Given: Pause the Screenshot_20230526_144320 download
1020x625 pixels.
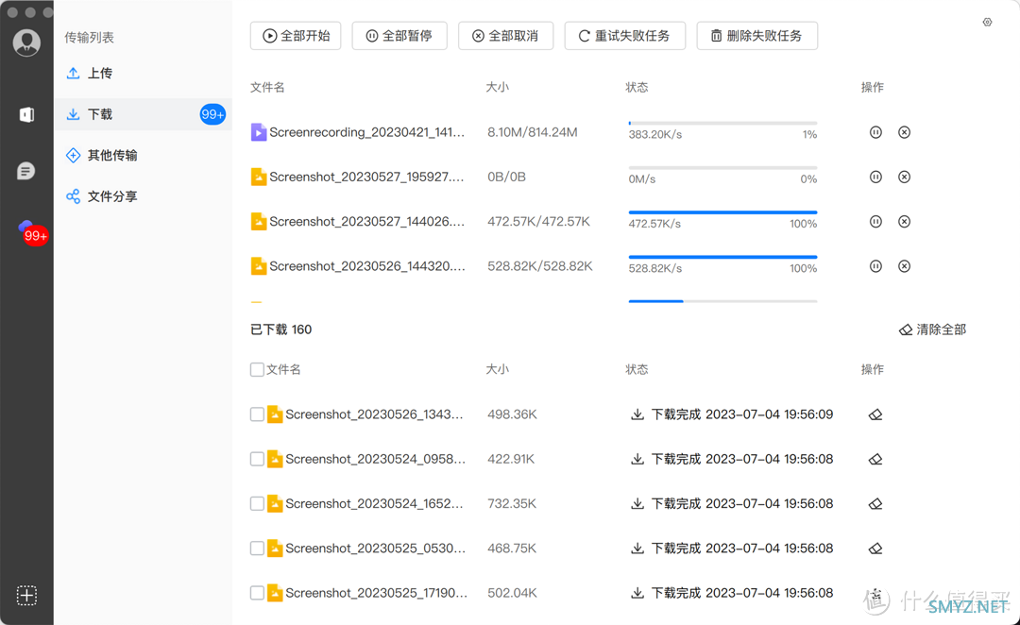Looking at the screenshot, I should click(x=875, y=266).
